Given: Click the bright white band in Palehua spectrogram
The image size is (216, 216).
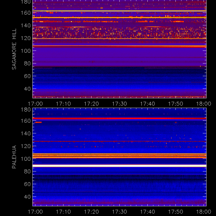Looking at the screenshot, I should click(x=119, y=166).
